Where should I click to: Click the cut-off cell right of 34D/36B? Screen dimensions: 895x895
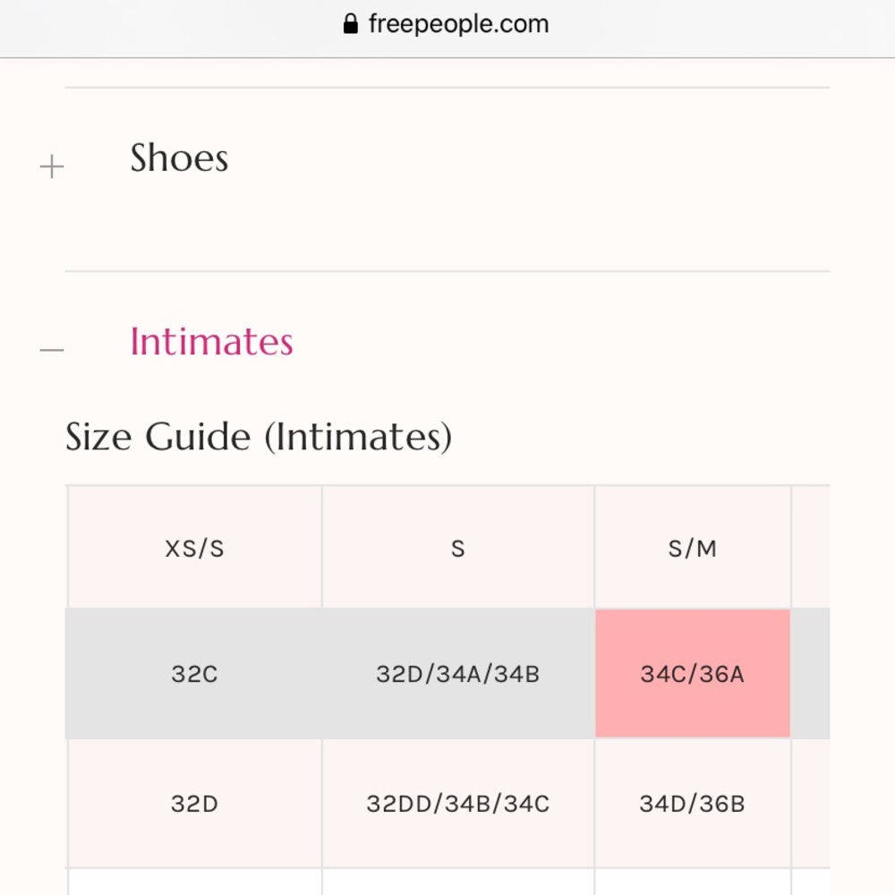pyautogui.click(x=812, y=804)
